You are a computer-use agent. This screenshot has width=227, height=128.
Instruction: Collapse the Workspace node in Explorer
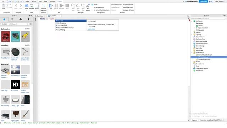click(x=192, y=21)
